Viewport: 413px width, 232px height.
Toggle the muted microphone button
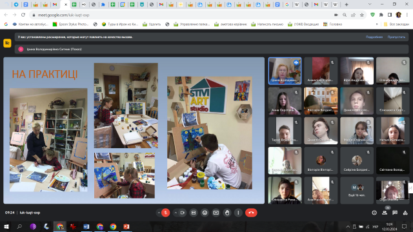pyautogui.click(x=166, y=213)
